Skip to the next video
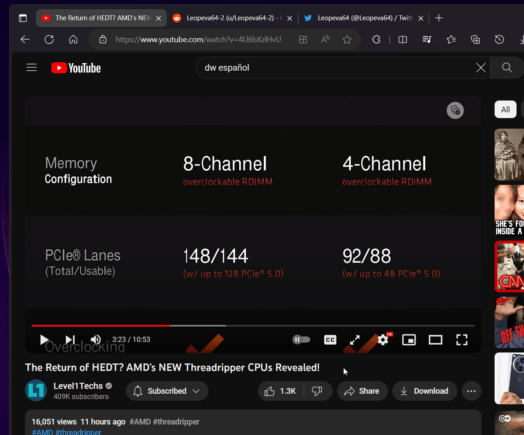The width and height of the screenshot is (524, 435). (x=70, y=340)
